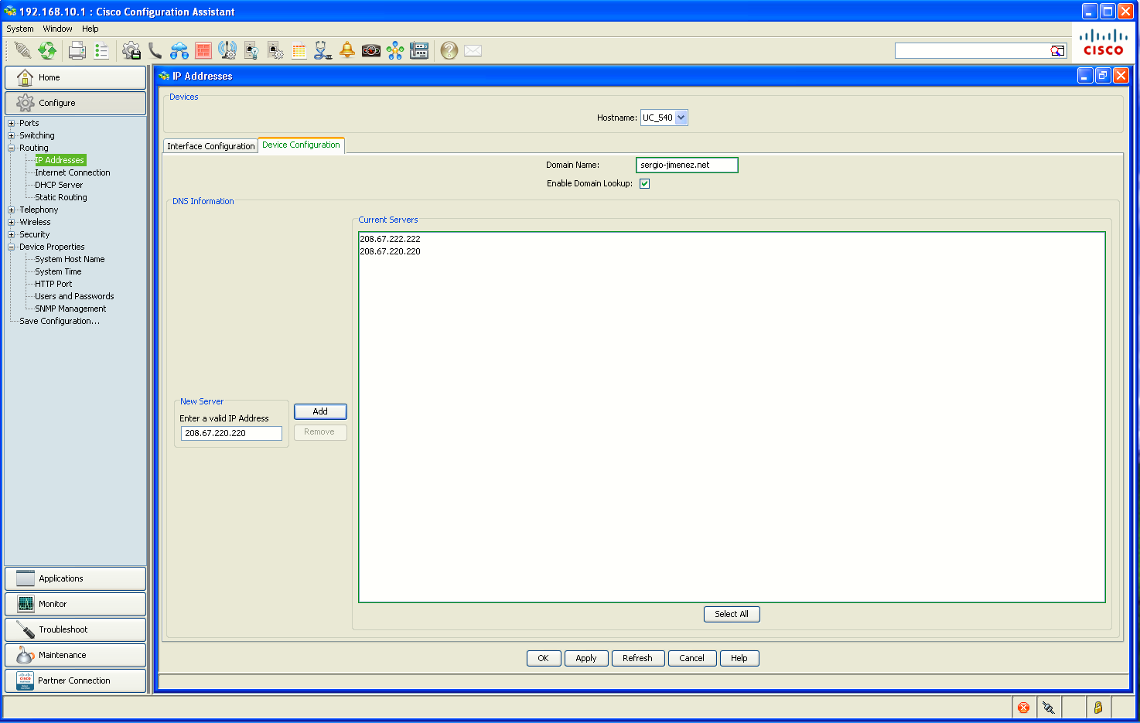Open the Troubleshoot sidebar panel
The height and width of the screenshot is (723, 1140).
coord(75,629)
